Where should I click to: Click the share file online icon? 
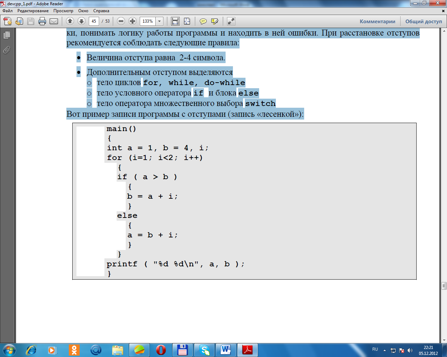tap(19, 21)
